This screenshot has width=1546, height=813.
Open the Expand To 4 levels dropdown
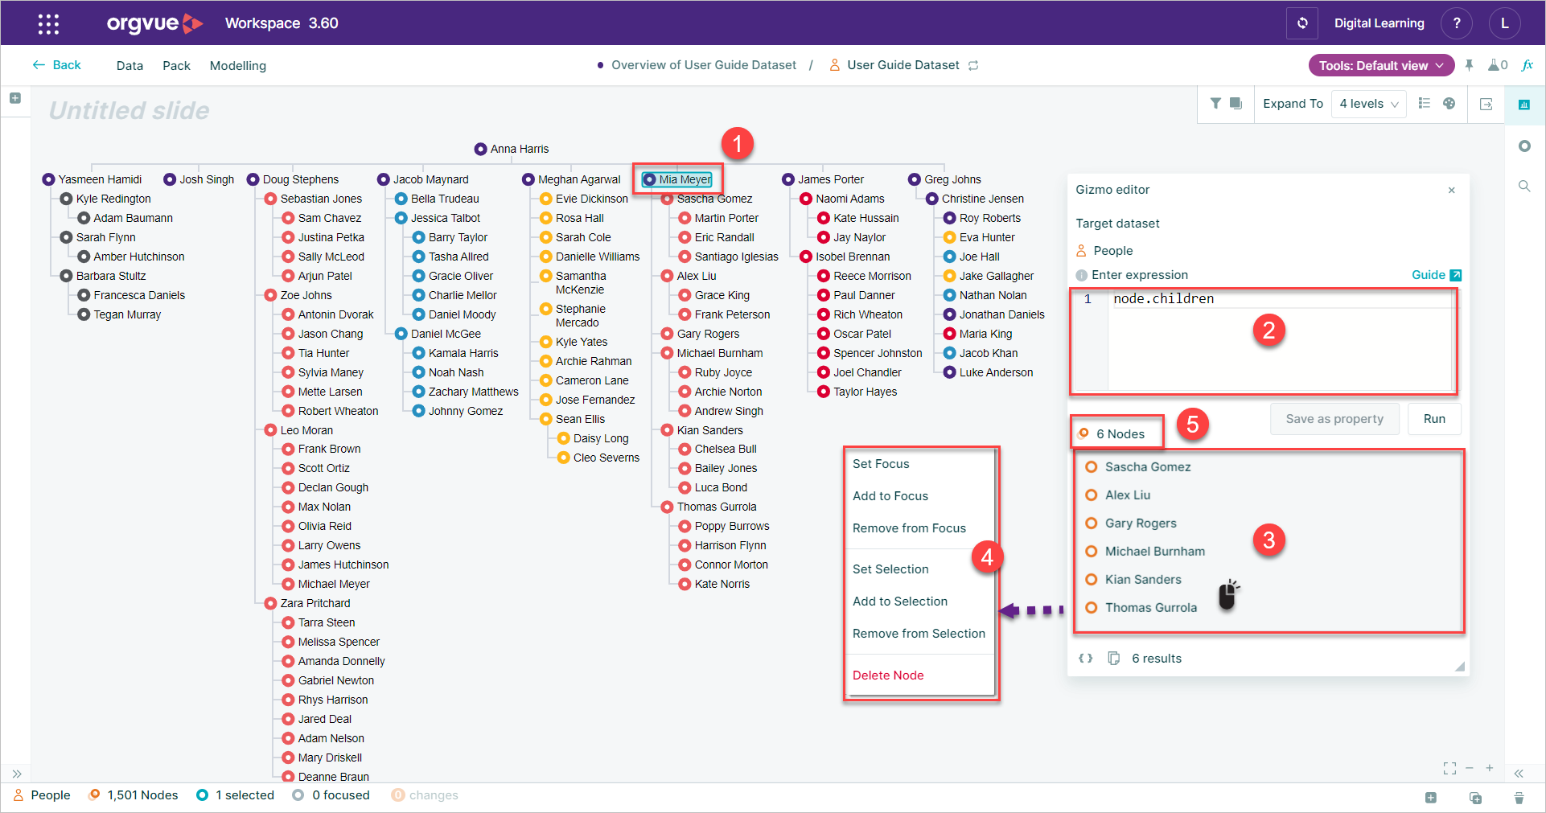click(x=1369, y=104)
